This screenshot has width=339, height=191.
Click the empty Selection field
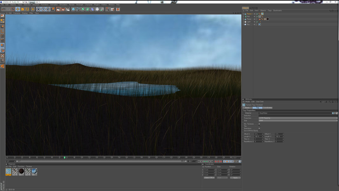tap(298, 116)
